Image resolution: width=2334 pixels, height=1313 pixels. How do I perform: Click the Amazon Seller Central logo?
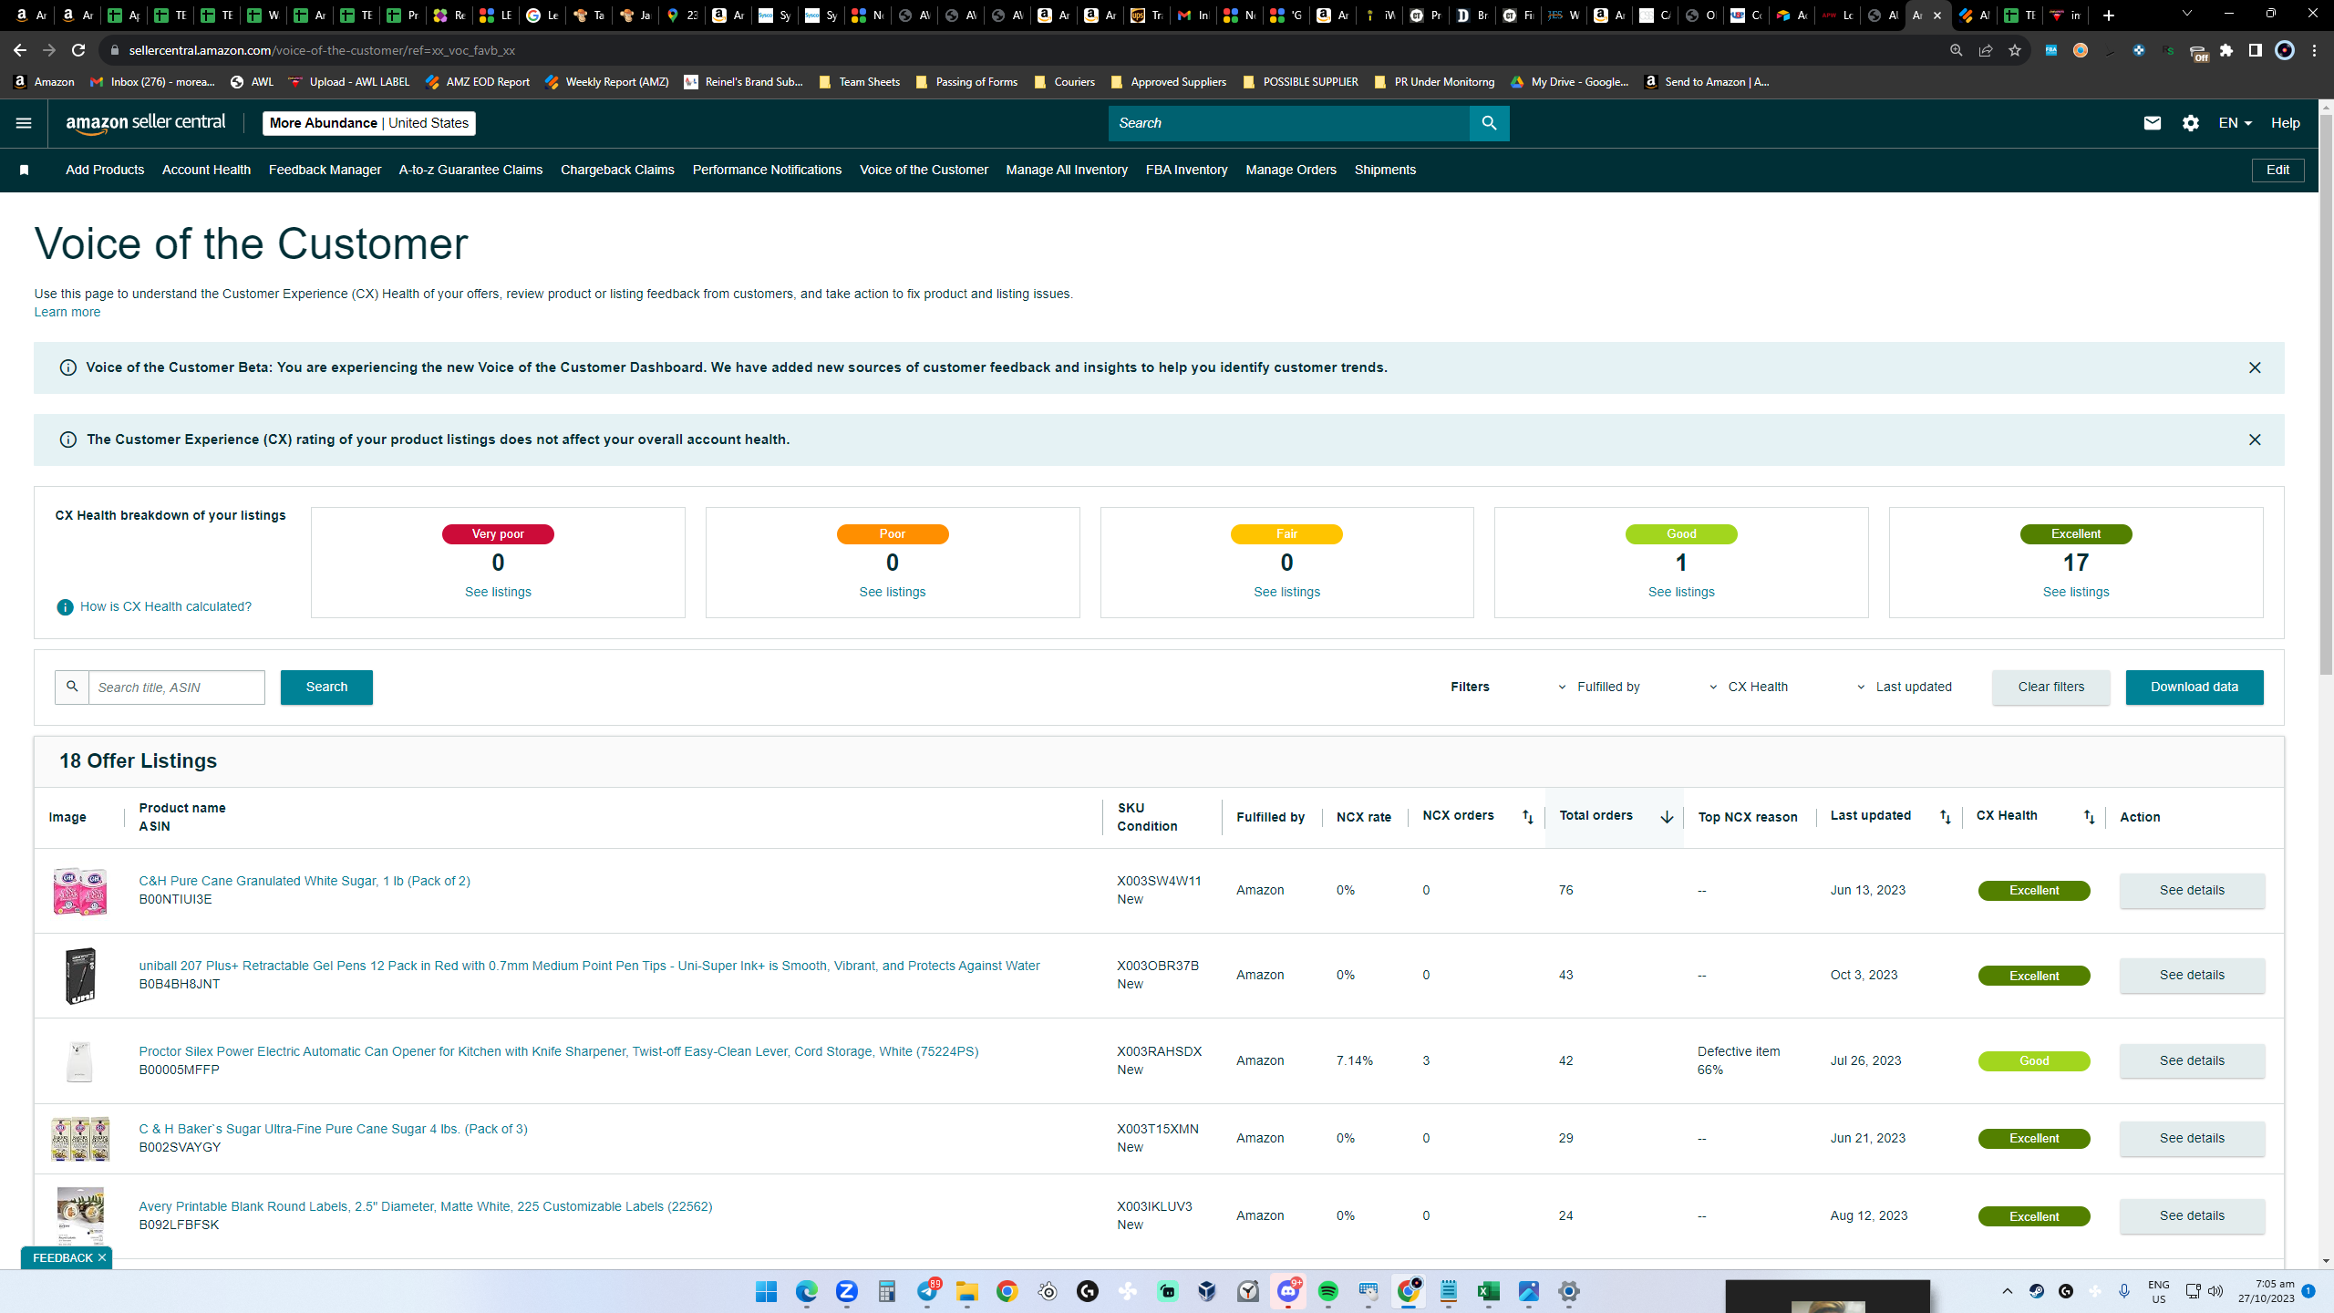click(146, 123)
